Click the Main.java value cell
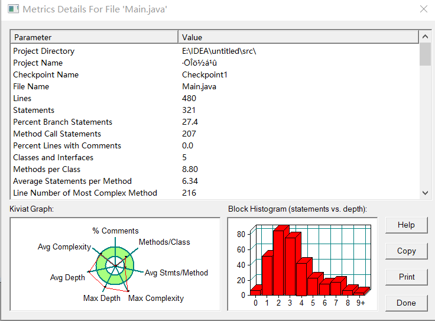The width and height of the screenshot is (435, 321). tap(199, 86)
